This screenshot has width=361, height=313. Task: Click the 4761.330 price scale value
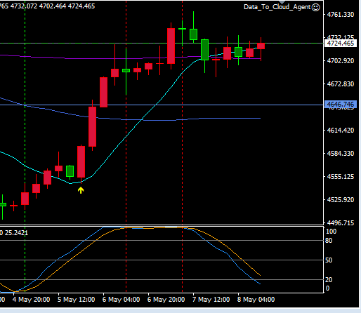click(x=341, y=15)
